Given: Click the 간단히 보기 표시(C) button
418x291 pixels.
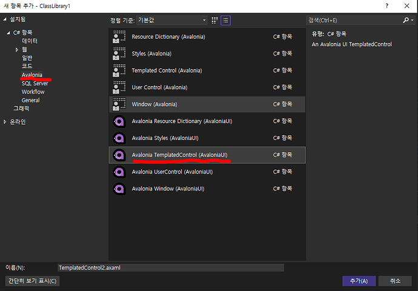Looking at the screenshot, I should [32, 281].
